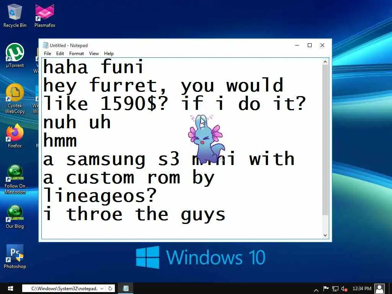The height and width of the screenshot is (294, 392).
Task: Show hidden system tray icons
Action: click(x=316, y=290)
